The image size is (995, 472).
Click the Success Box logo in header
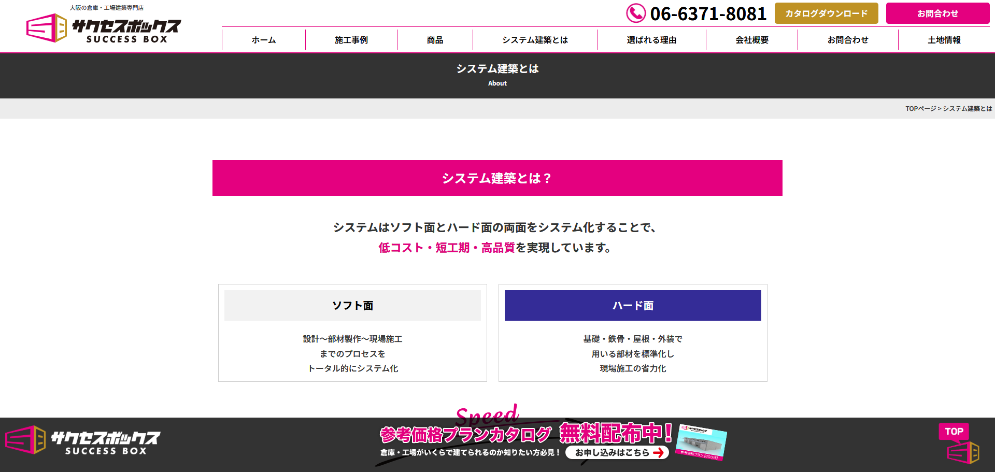(x=104, y=28)
